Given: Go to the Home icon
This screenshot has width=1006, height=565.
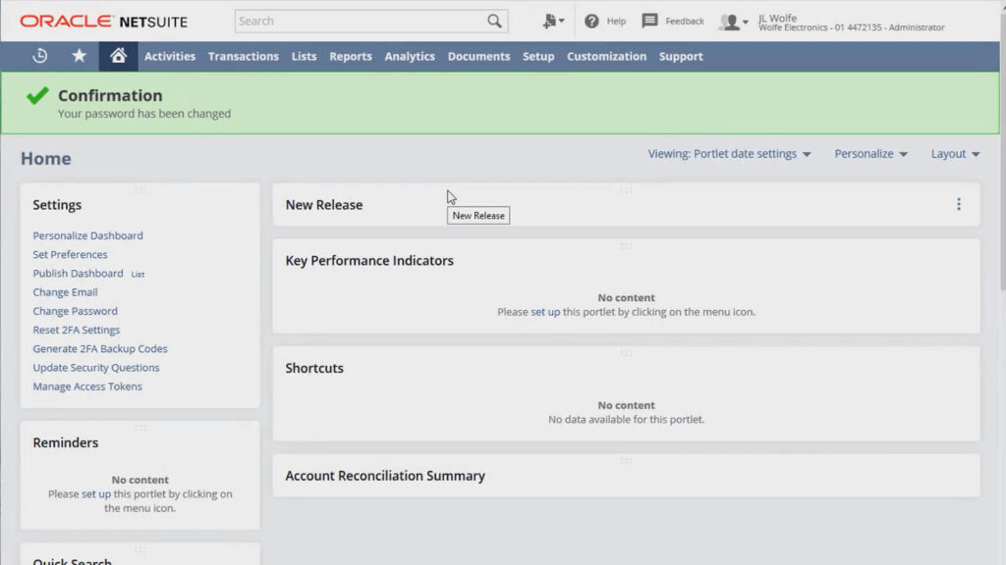Looking at the screenshot, I should 118,56.
